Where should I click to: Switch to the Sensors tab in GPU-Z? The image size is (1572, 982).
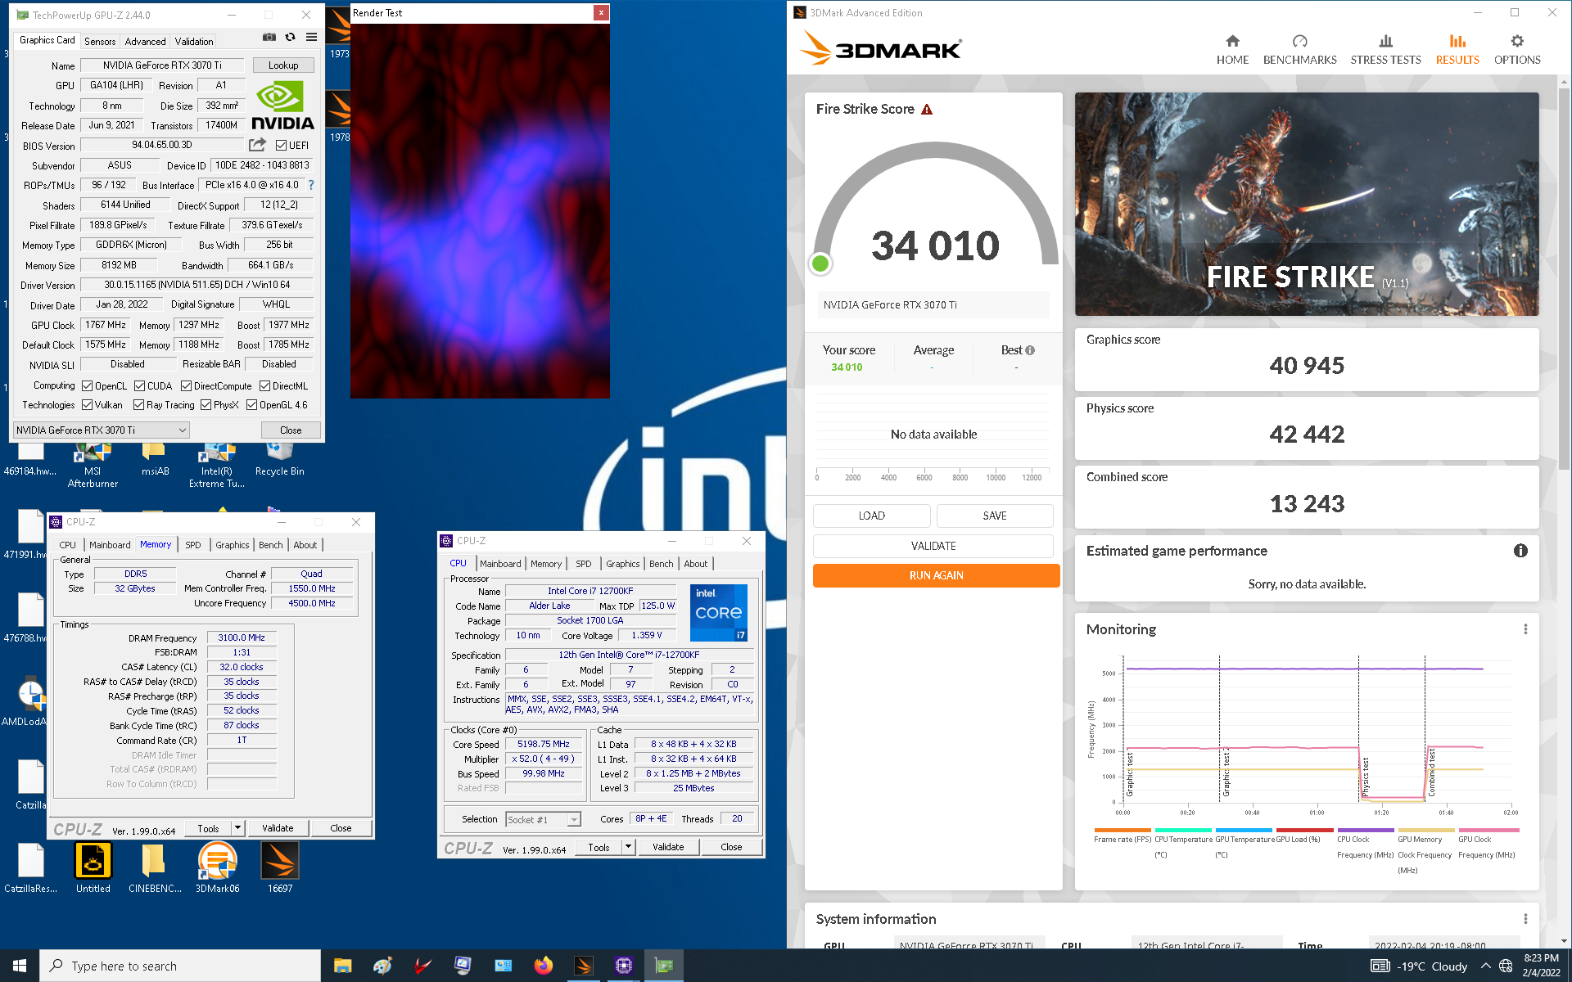click(100, 42)
